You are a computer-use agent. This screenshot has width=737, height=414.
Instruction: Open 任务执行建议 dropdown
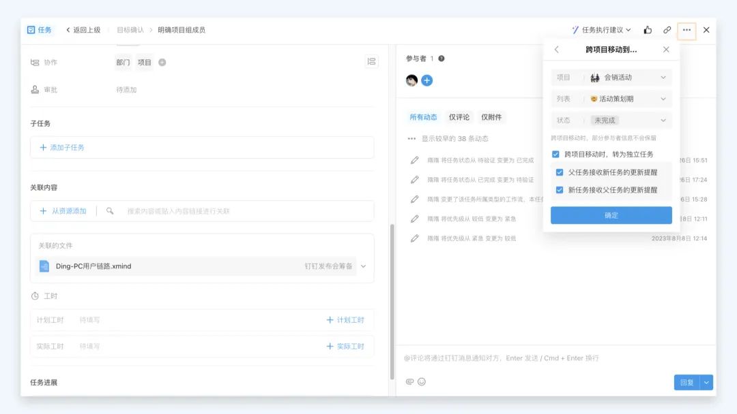(x=601, y=30)
